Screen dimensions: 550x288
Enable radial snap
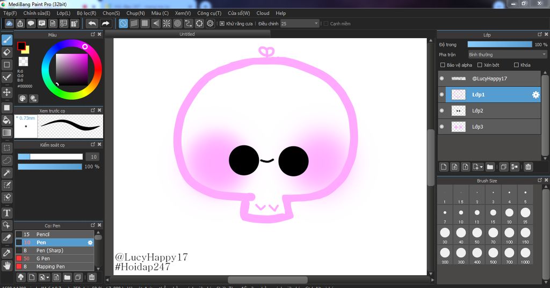(x=167, y=24)
